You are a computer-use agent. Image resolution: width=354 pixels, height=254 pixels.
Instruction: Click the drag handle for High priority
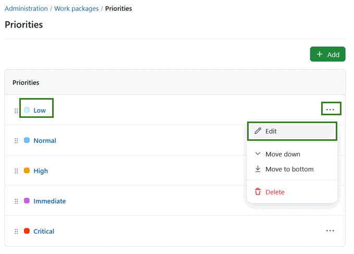click(x=16, y=171)
